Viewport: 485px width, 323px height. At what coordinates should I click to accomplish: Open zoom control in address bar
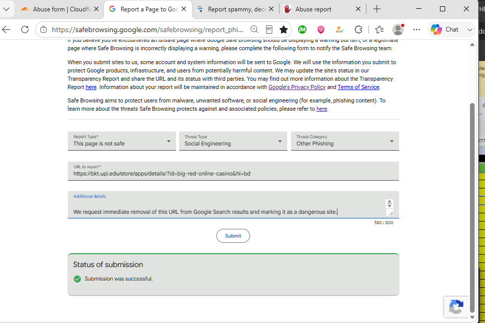point(254,30)
